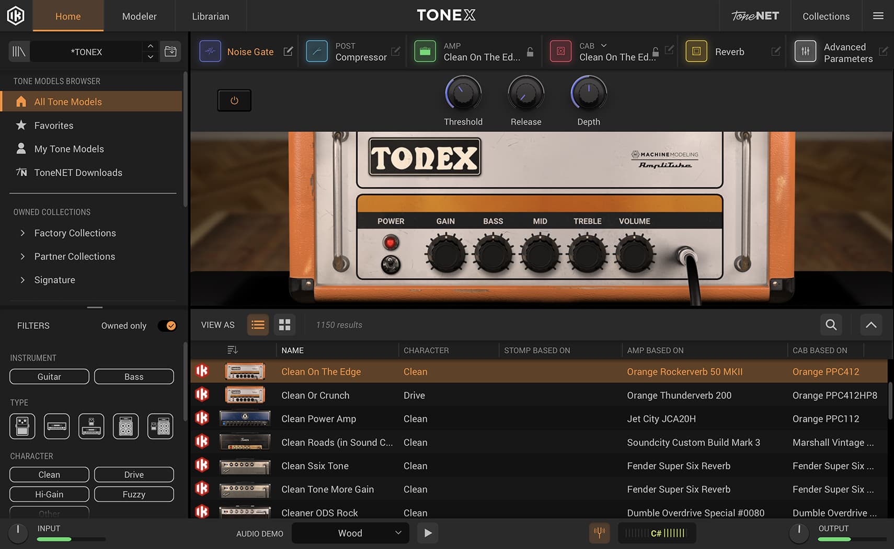Image resolution: width=894 pixels, height=549 pixels.
Task: Select the Reverb effect icon
Action: (696, 52)
